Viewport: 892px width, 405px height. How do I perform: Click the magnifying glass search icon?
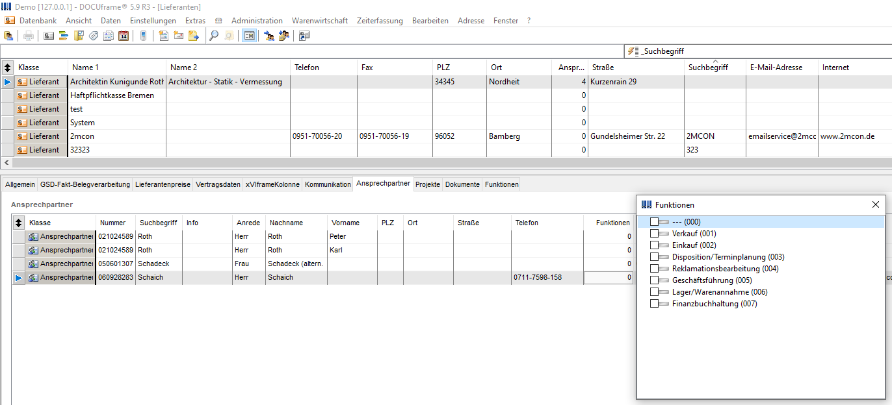[213, 36]
